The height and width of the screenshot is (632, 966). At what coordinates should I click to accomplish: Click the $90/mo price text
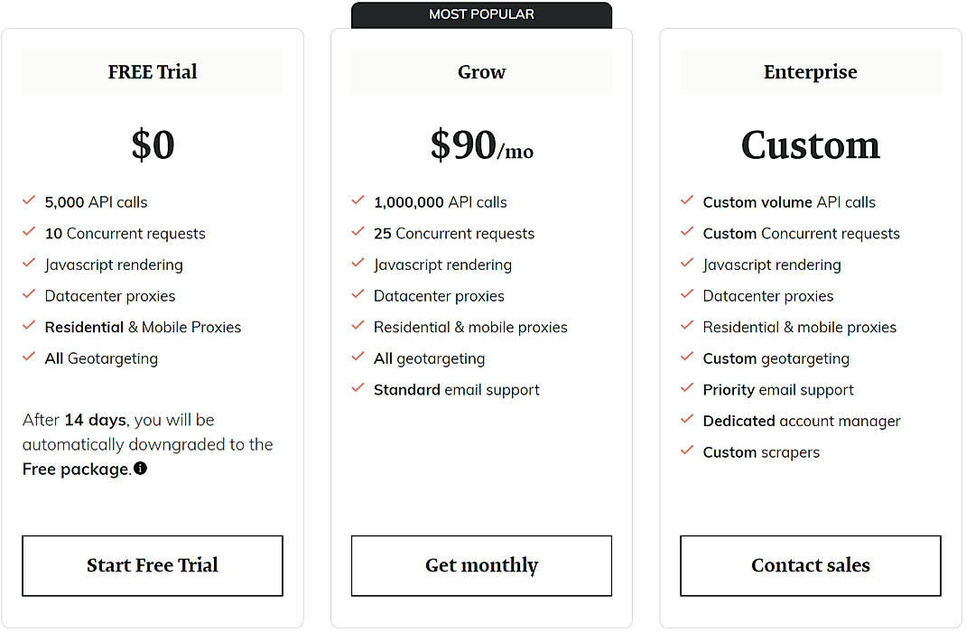[481, 144]
